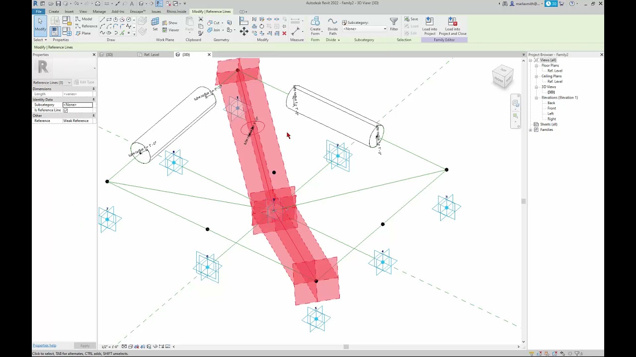Click the Print icon in quick access toolbar

(97, 3)
